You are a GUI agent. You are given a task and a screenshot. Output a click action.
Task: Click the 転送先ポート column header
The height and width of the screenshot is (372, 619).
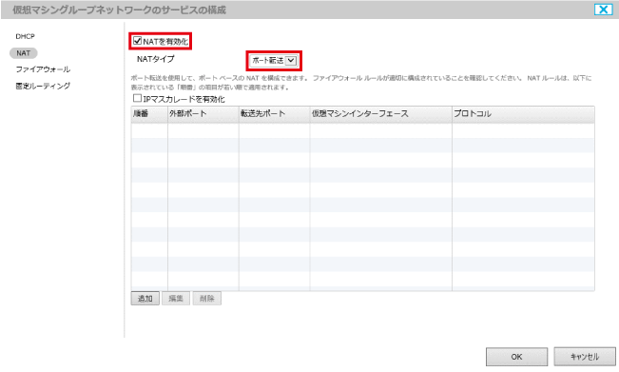[274, 114]
